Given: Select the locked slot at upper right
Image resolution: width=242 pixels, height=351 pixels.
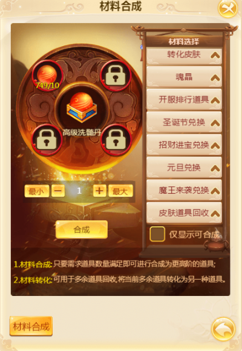Looking at the screenshot, I should [116, 76].
